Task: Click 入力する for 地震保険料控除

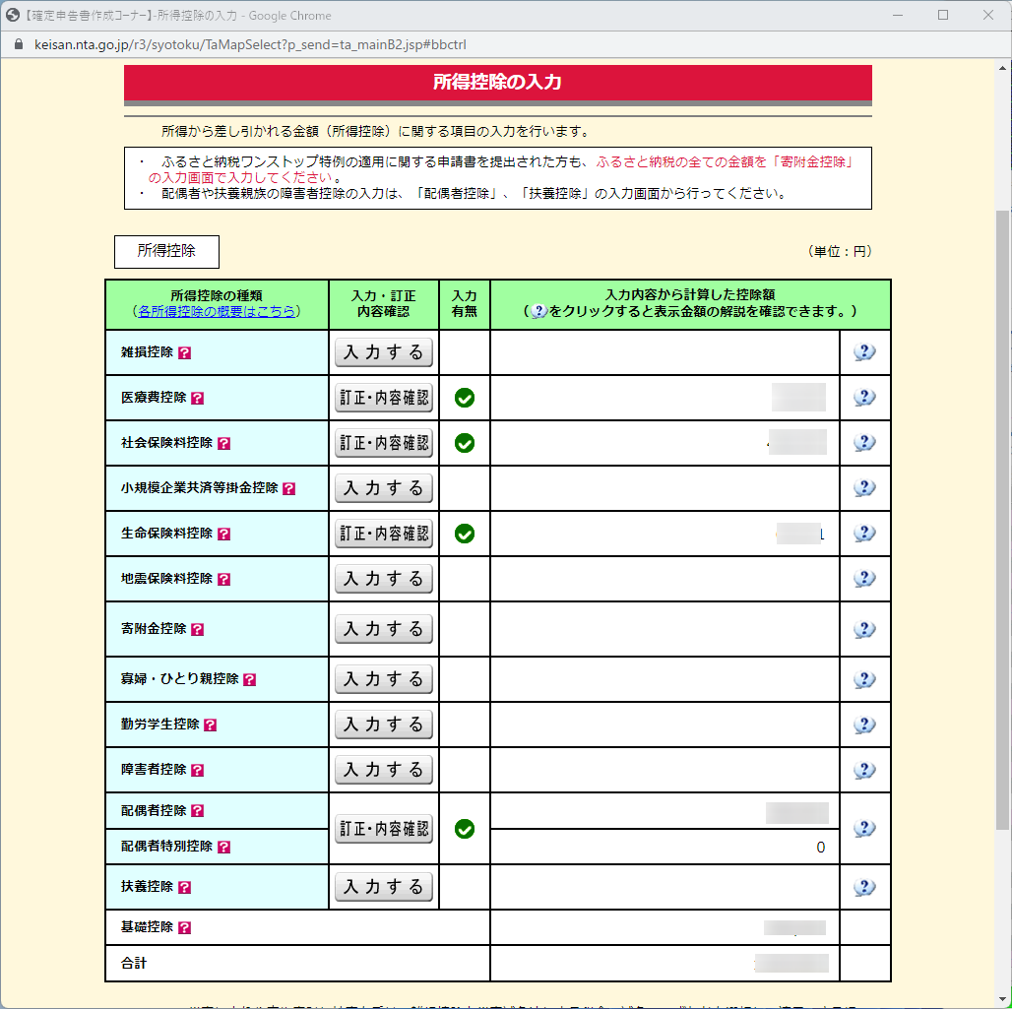Action: (383, 579)
